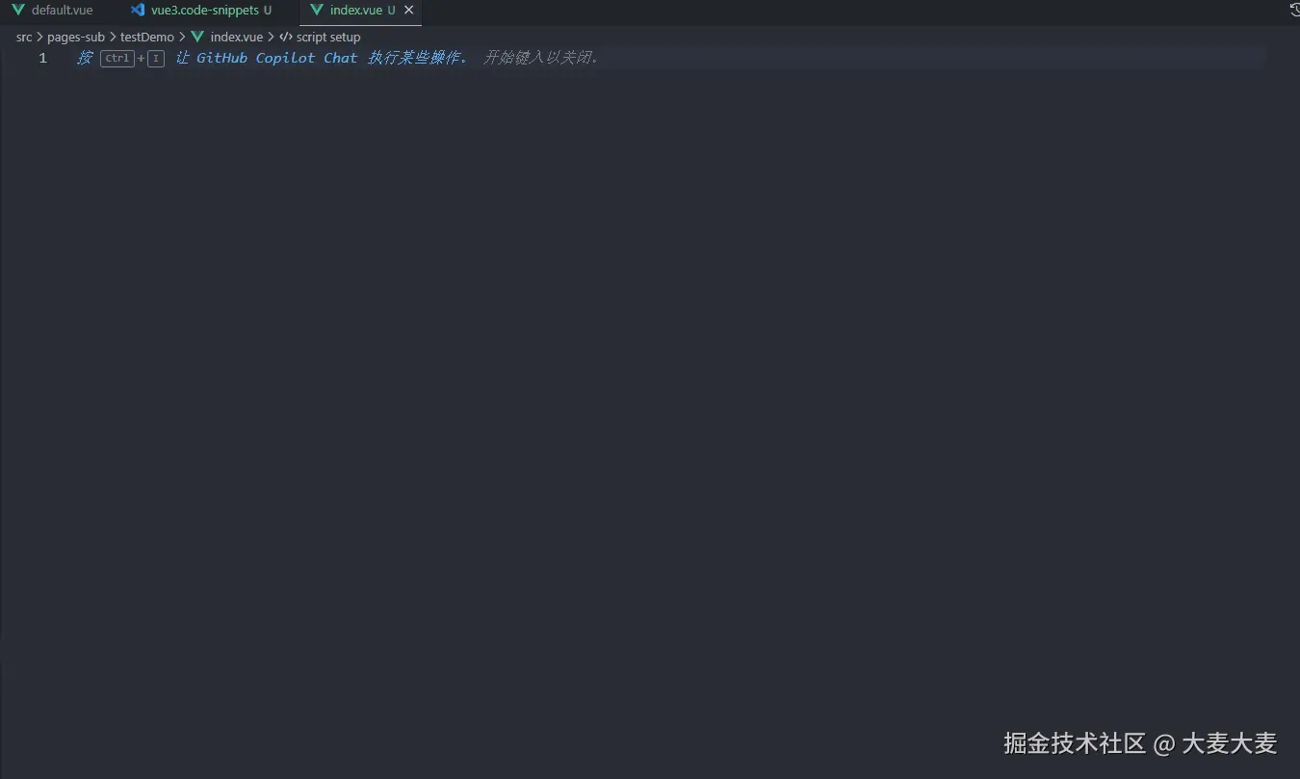The width and height of the screenshot is (1300, 779).
Task: Click the Vue icon on the active index.vue tab
Action: pyautogui.click(x=315, y=11)
